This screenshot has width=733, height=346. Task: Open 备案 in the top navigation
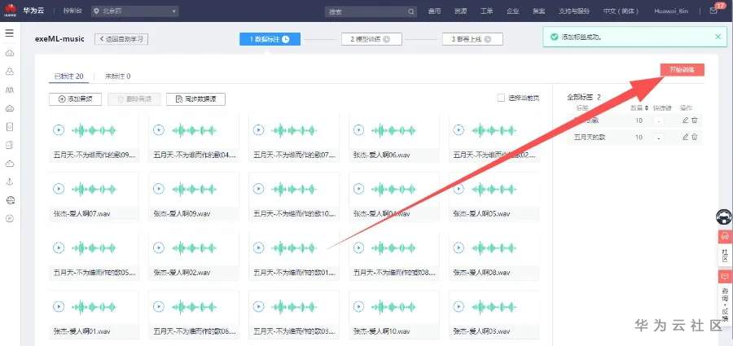click(538, 11)
